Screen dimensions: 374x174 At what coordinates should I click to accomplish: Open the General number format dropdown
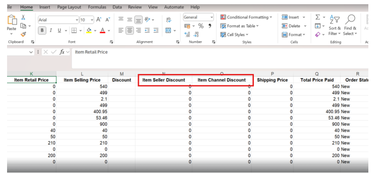click(212, 17)
